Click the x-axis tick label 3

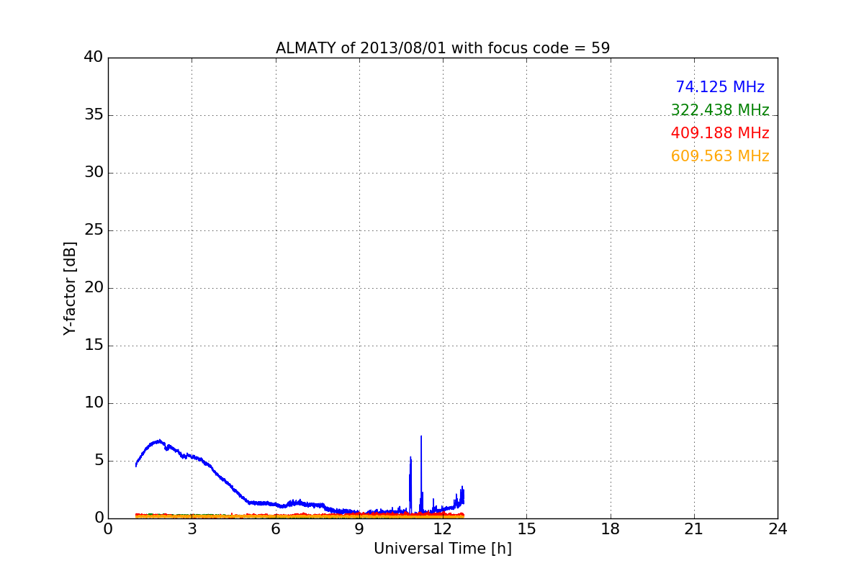tap(192, 529)
